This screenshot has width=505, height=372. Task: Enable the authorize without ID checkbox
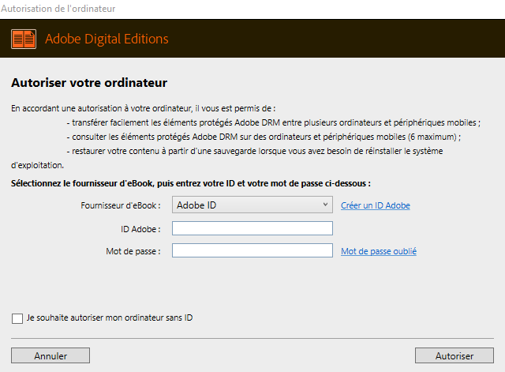17,318
